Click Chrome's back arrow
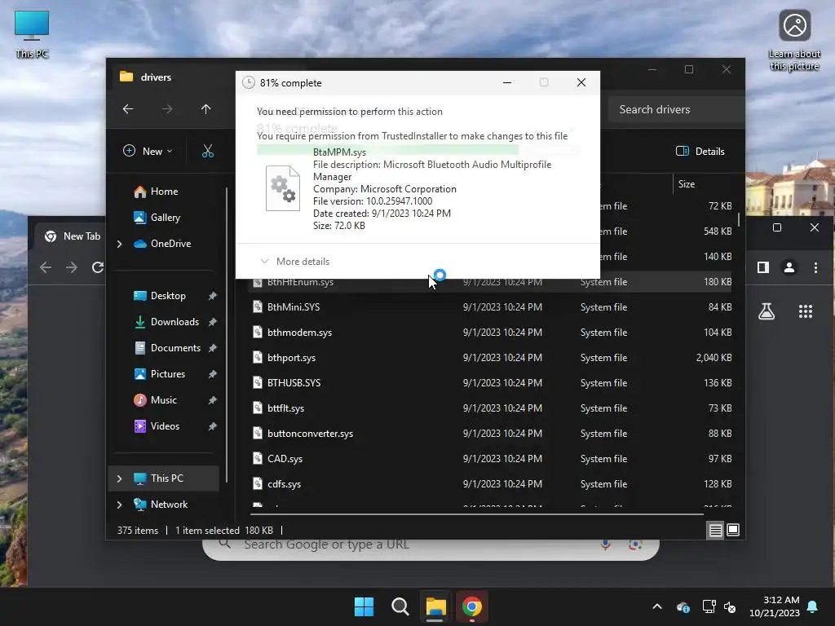 coord(46,267)
